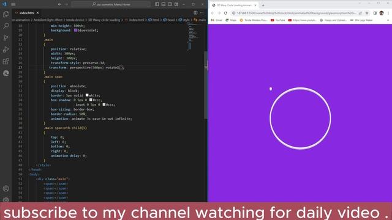Open the Chrome three-dot menu
The image size is (392, 220).
pyautogui.click(x=388, y=13)
